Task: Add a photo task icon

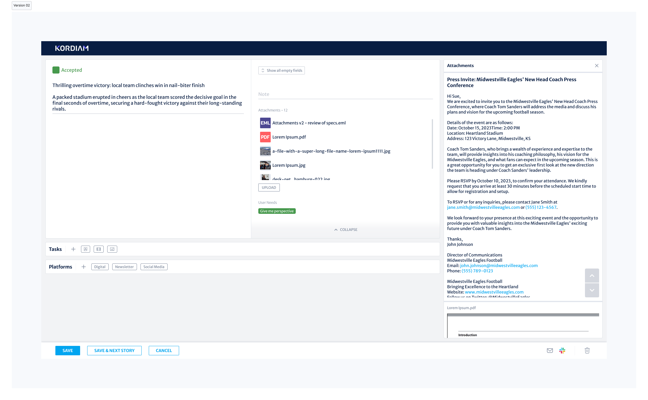Action: click(112, 249)
